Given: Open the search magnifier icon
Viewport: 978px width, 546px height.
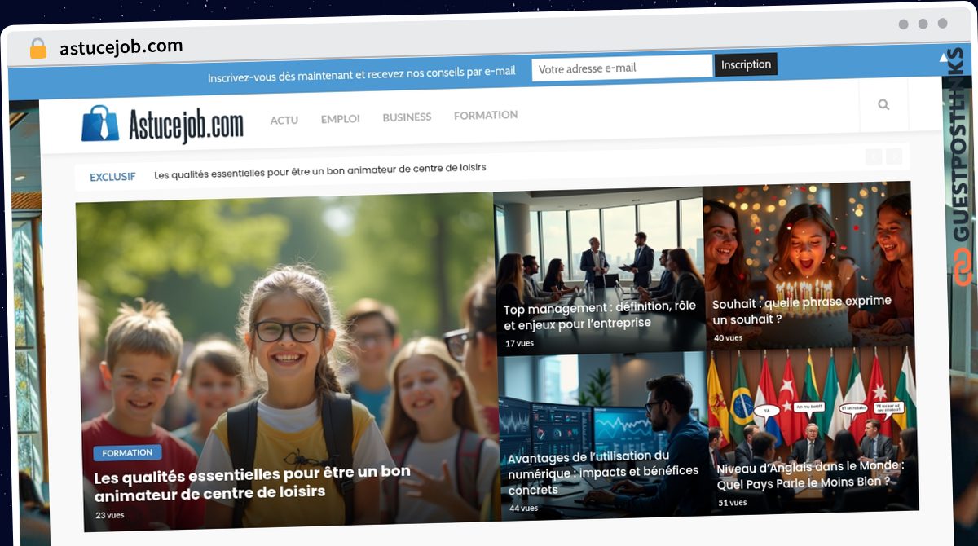Looking at the screenshot, I should click(x=883, y=104).
